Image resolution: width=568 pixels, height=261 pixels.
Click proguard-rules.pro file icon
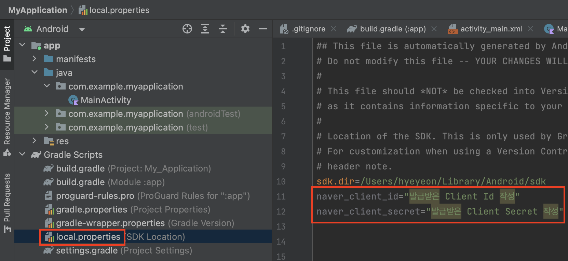(49, 196)
